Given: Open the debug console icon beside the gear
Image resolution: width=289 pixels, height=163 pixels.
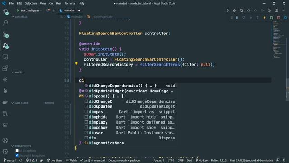Looking at the screenshot, I should [x=54, y=10].
